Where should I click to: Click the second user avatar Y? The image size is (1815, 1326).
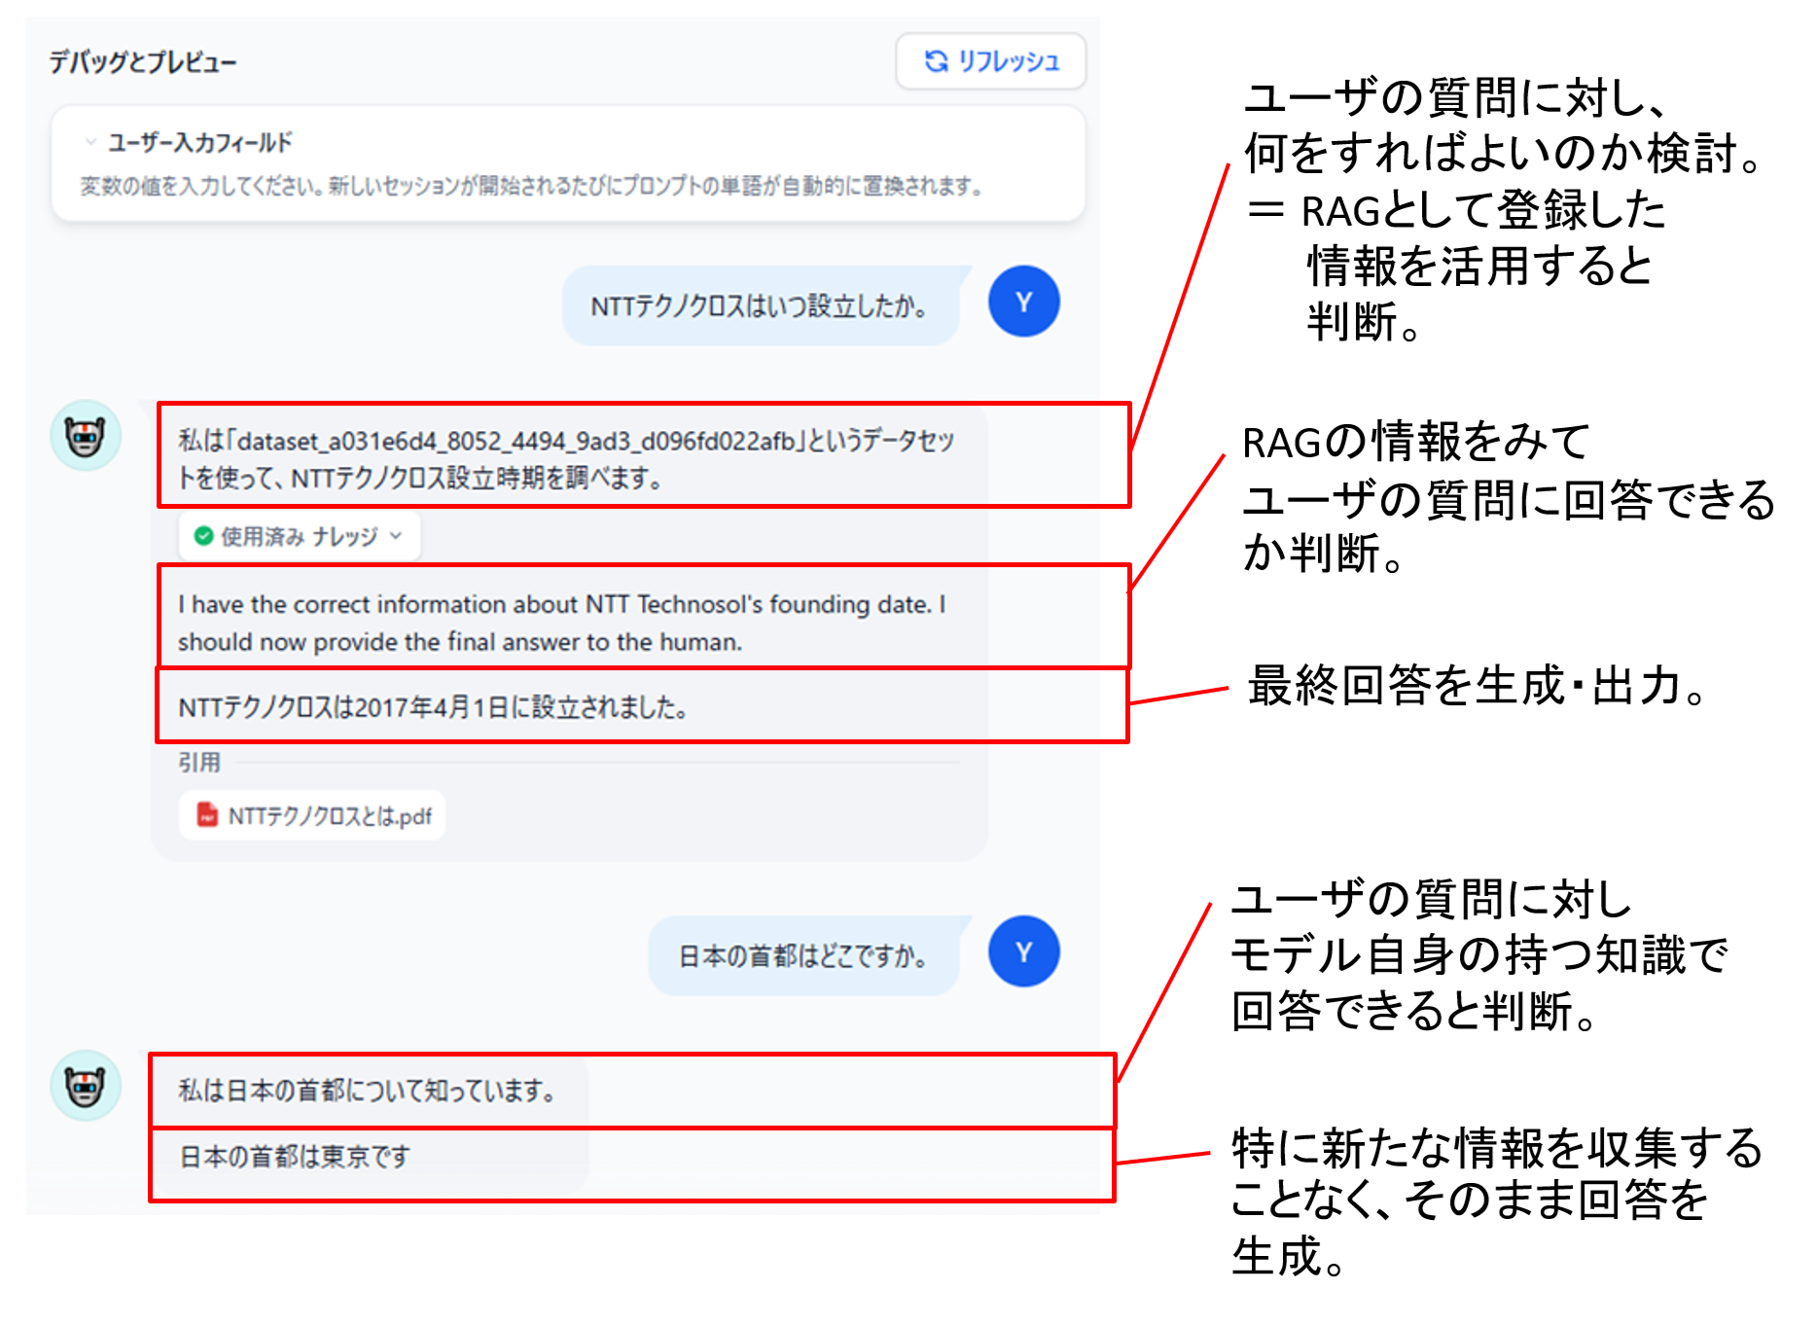(1023, 951)
